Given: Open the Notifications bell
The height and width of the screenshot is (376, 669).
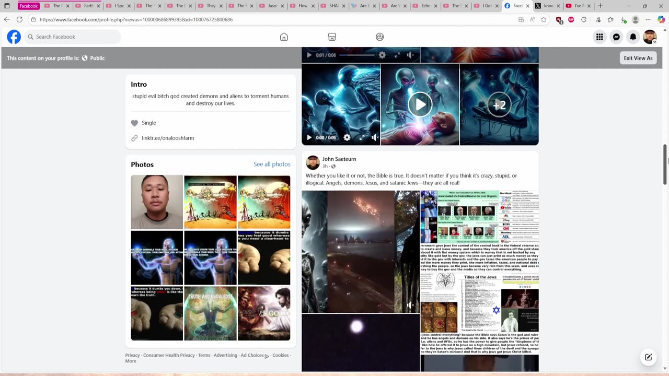Looking at the screenshot, I should 633,37.
